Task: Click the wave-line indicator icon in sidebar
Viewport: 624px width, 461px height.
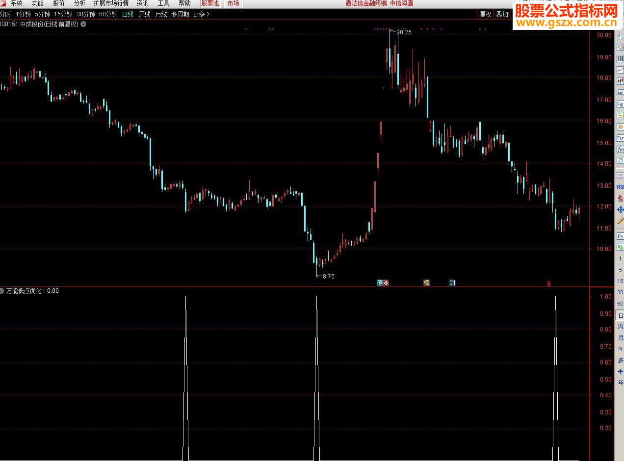Action: (620, 175)
